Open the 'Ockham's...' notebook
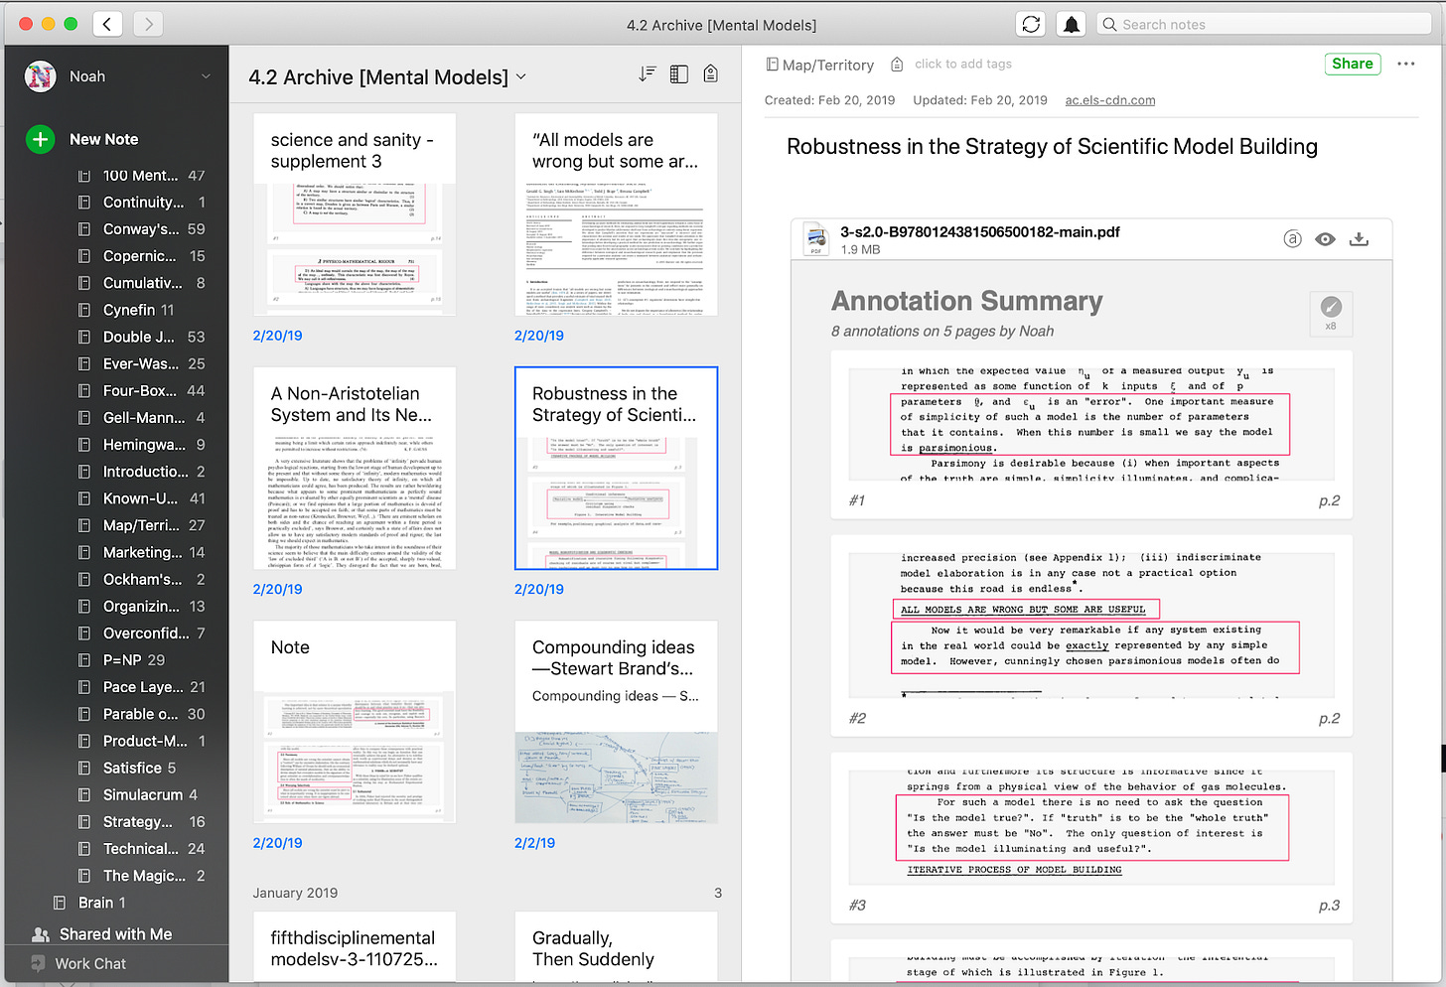 click(x=142, y=579)
